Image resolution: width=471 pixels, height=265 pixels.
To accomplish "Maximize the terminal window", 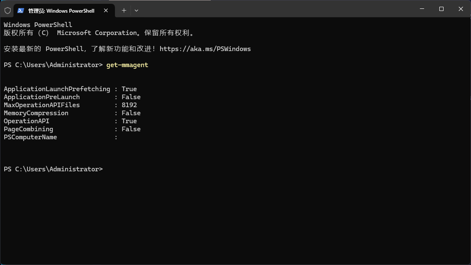I will 441,8.
